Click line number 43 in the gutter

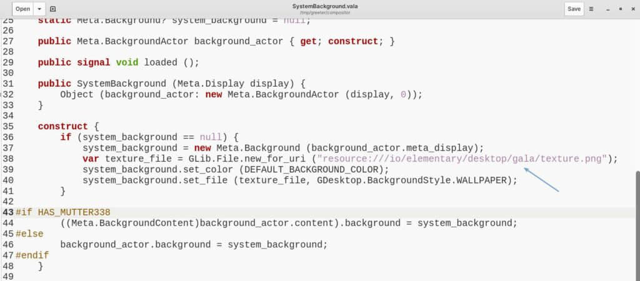click(x=7, y=212)
